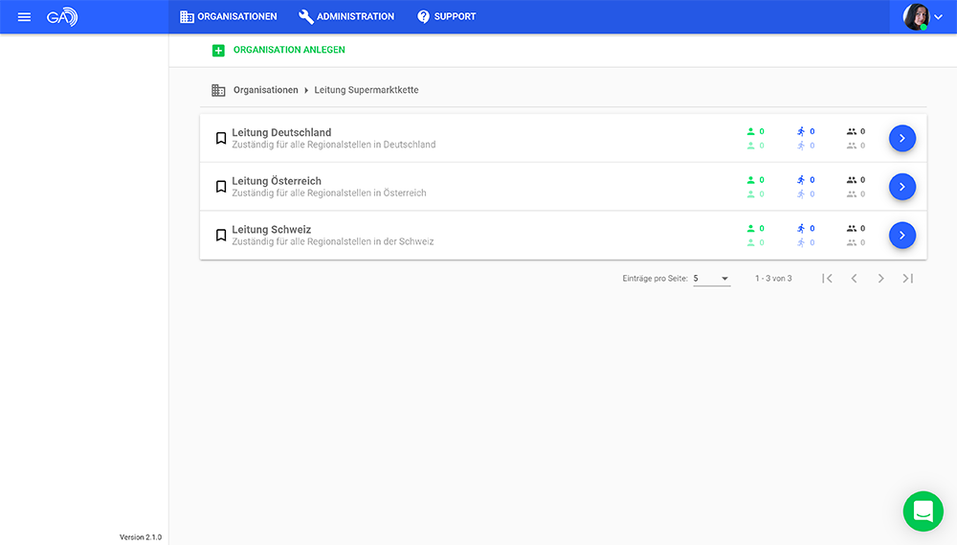Open the Organisationen menu
957x545 pixels.
point(229,17)
